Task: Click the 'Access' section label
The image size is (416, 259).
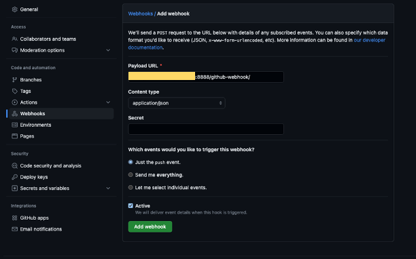Action: [x=18, y=27]
